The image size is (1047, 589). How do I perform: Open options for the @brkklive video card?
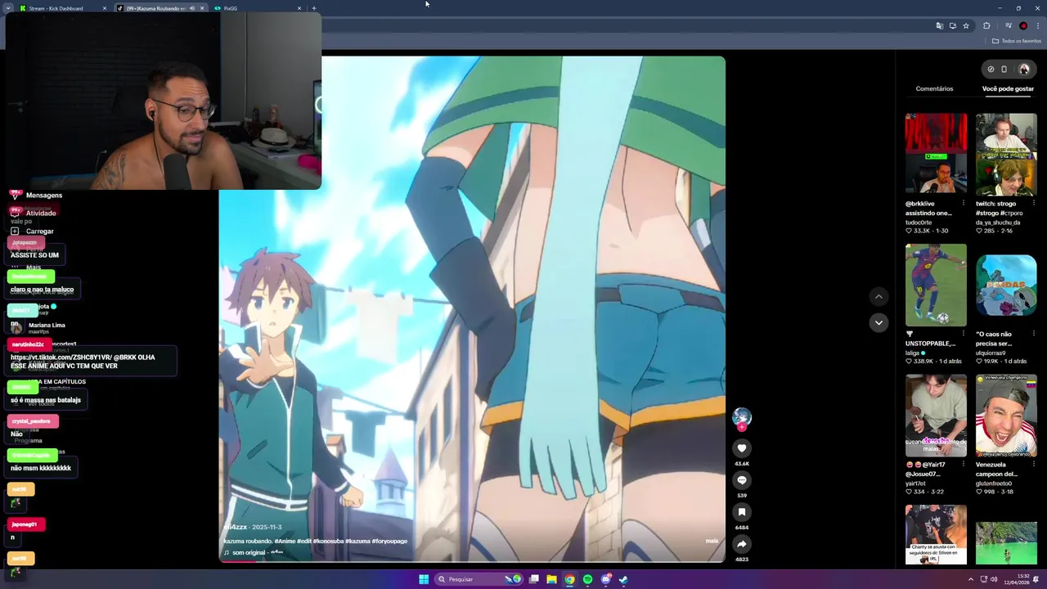click(963, 204)
